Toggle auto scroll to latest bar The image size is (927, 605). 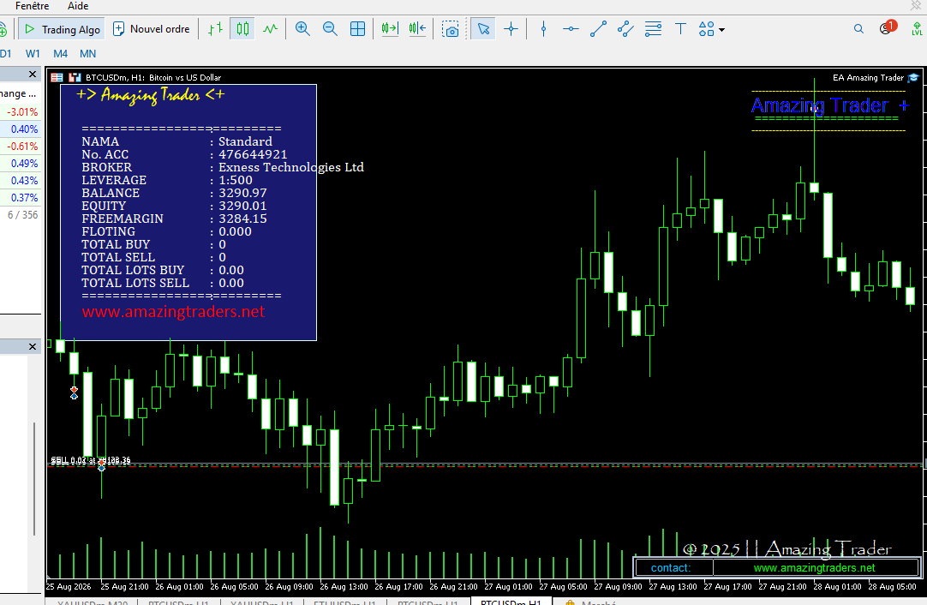[390, 29]
